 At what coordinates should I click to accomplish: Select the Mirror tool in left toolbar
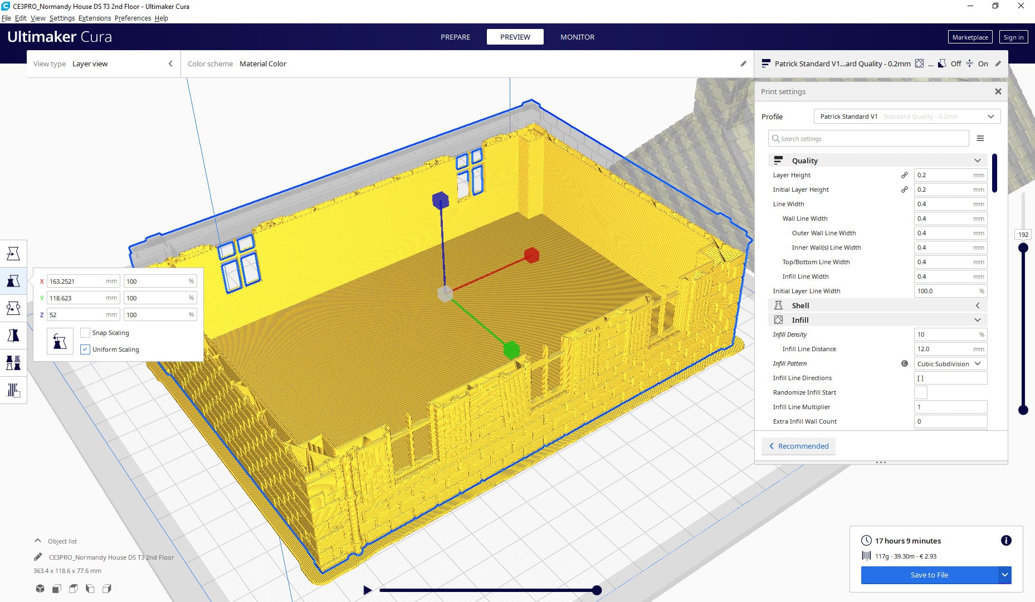pyautogui.click(x=13, y=336)
